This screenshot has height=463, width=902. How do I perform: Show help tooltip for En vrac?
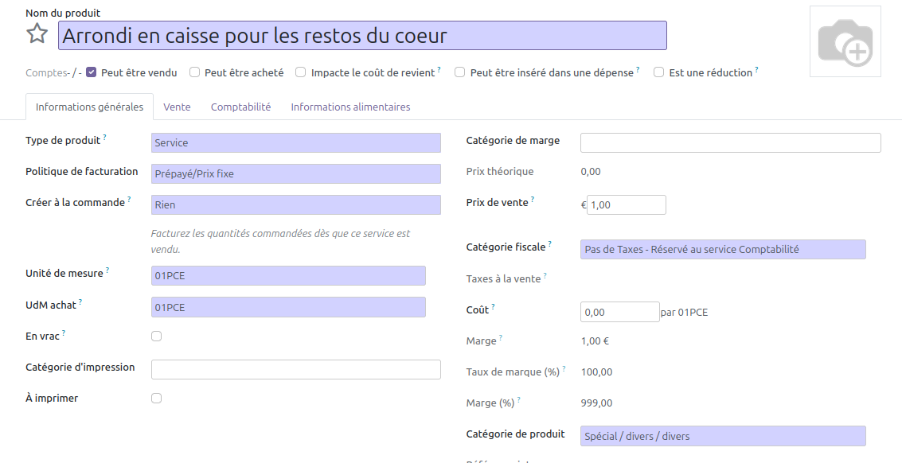pos(63,333)
